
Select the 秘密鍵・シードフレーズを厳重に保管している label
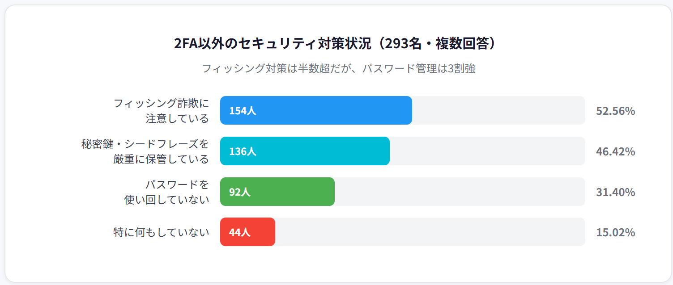[x=145, y=151]
